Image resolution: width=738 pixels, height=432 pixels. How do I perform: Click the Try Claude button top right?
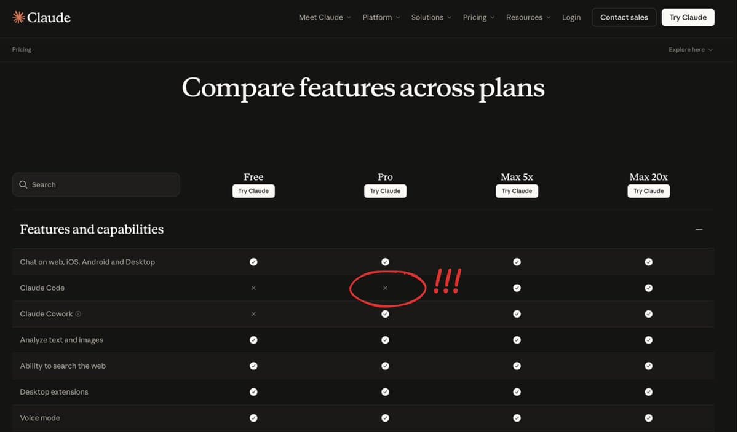coord(688,17)
